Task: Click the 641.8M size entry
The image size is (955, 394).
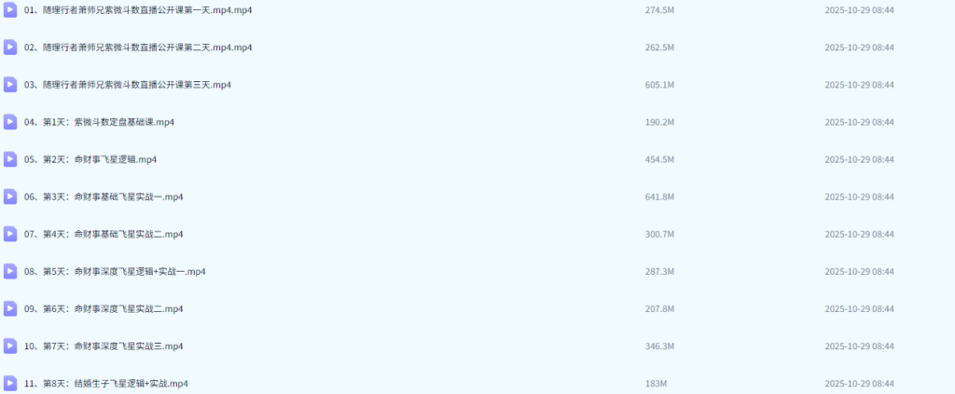Action: tap(659, 197)
